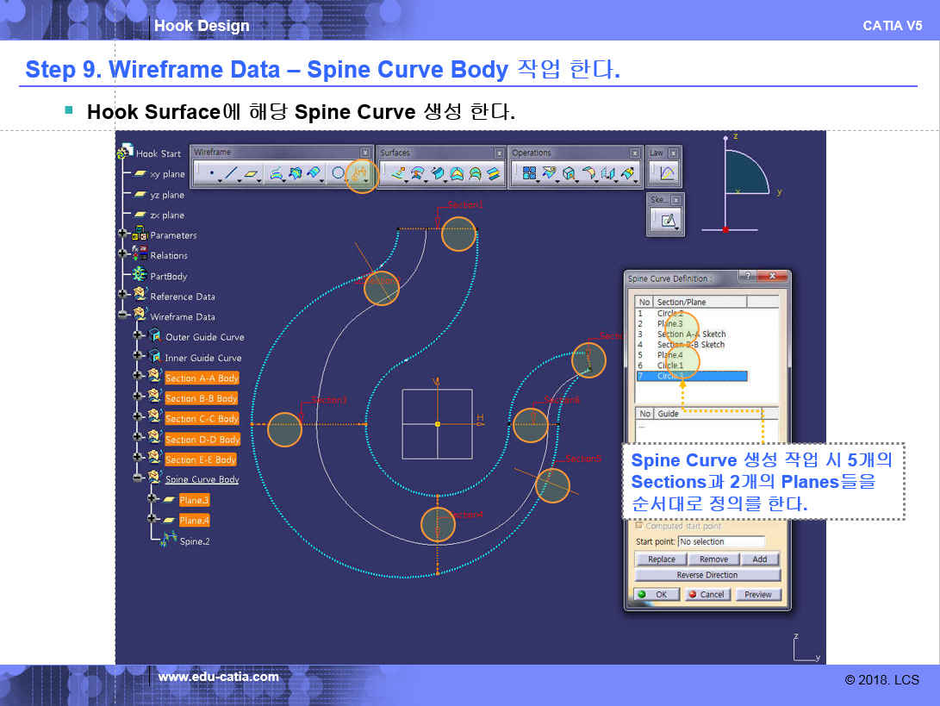Expand the Parameters tree node
940x706 pixels.
[x=123, y=234]
